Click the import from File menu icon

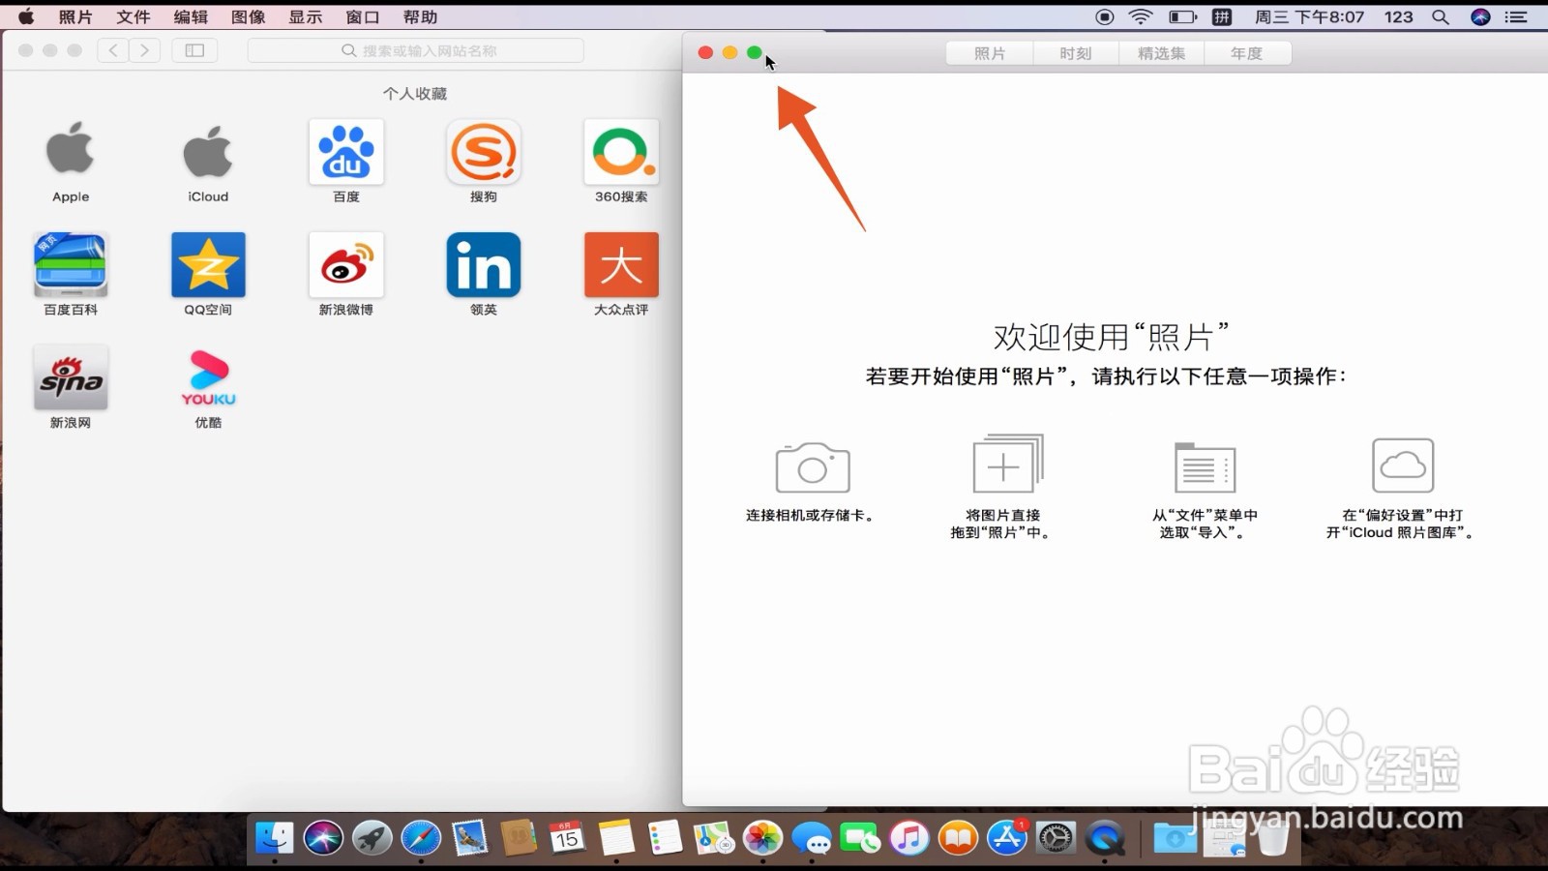point(1205,467)
